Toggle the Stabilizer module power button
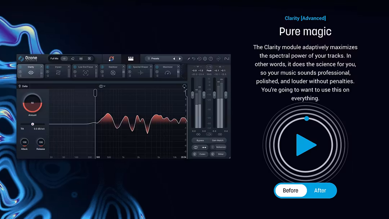 click(102, 67)
